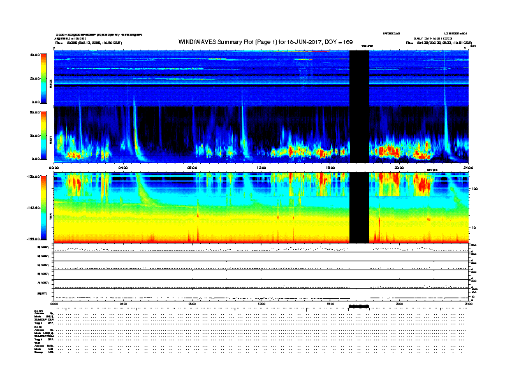
Task: Click the 60.00 label on RAD1 color scale
Action: (x=35, y=112)
